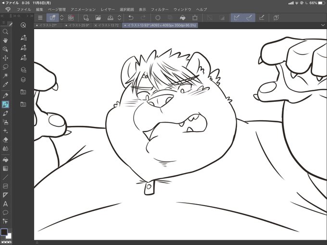This screenshot has width=327, height=245.
Task: Open the canvas tab list chevron
Action: [x=323, y=25]
